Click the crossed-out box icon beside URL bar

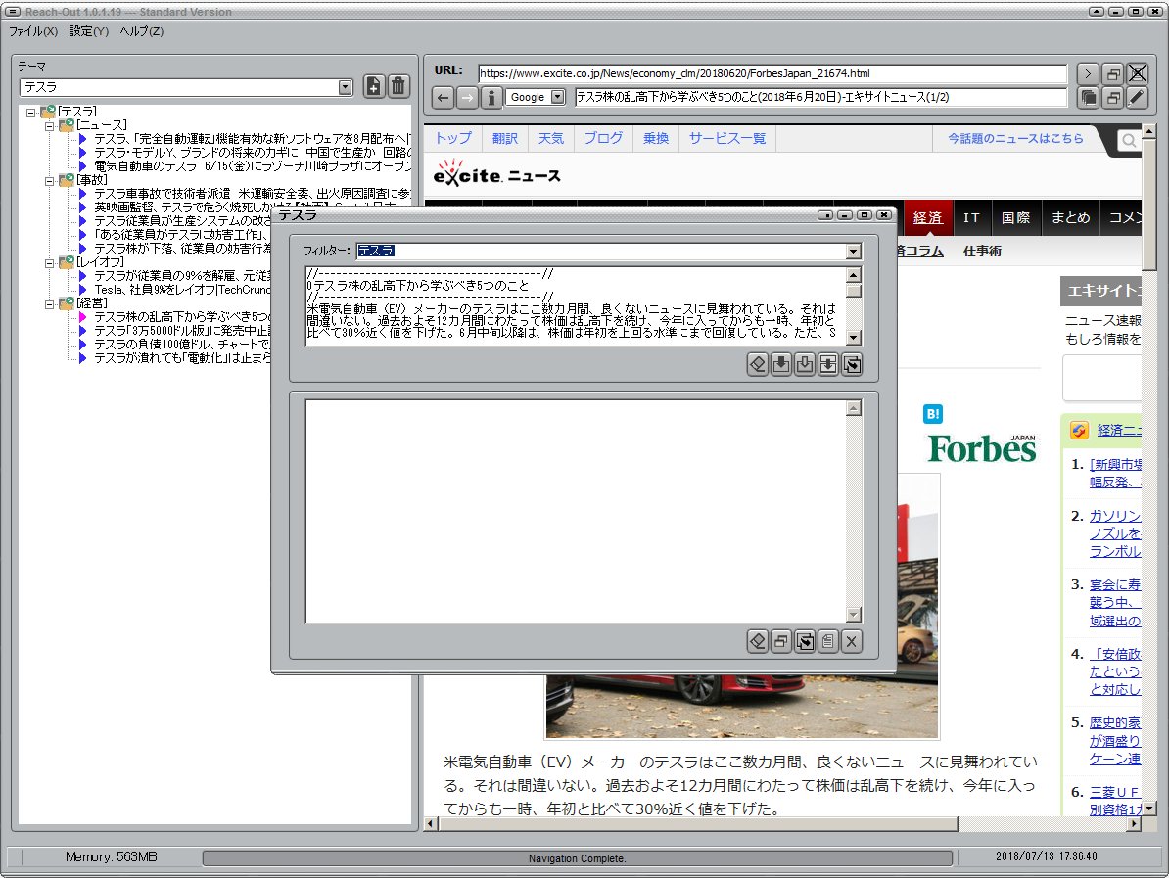point(1137,73)
